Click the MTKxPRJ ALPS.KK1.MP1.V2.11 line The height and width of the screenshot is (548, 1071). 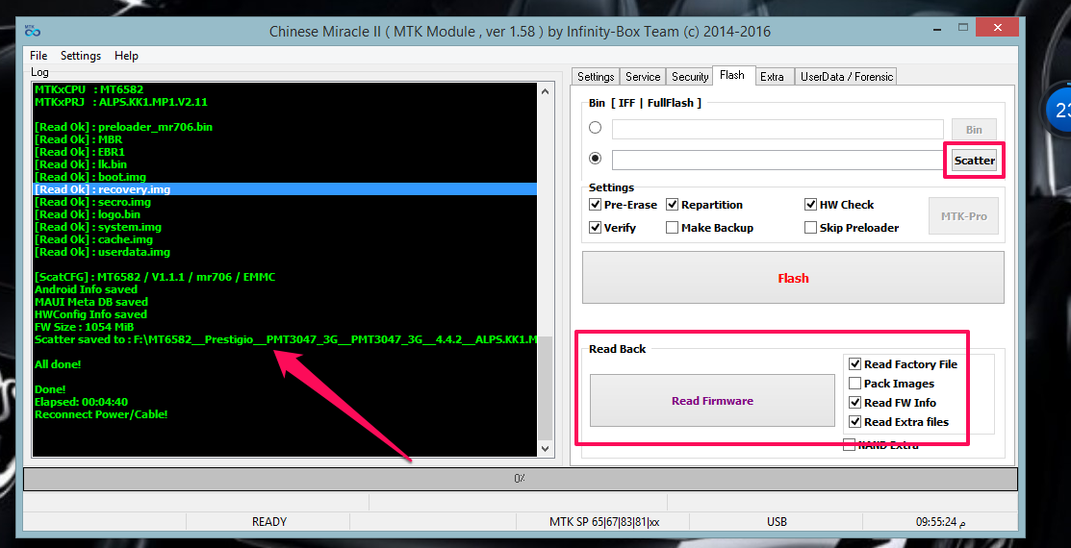point(121,102)
